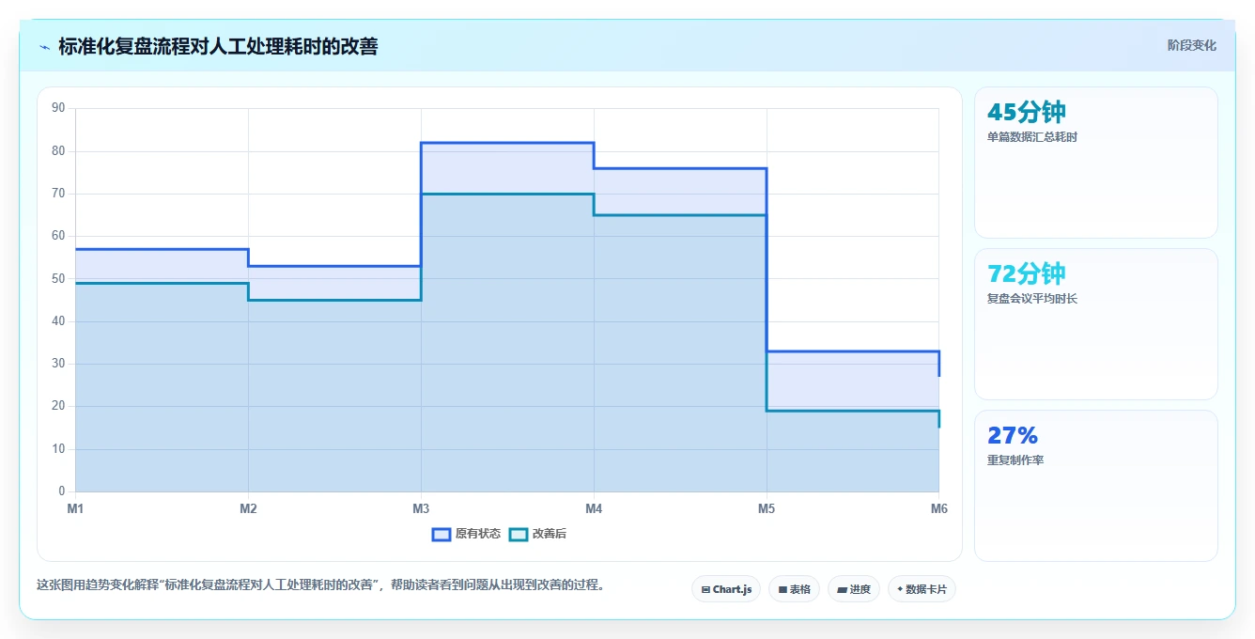Click the 90 y-axis tick label
The height and width of the screenshot is (639, 1255).
tap(58, 108)
